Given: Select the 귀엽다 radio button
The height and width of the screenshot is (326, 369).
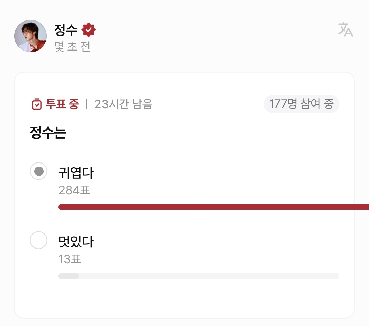Looking at the screenshot, I should point(39,171).
